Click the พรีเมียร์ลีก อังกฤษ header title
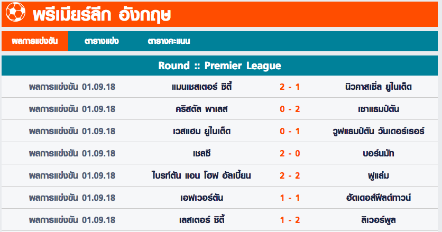This screenshot has width=442, height=232. point(102,14)
